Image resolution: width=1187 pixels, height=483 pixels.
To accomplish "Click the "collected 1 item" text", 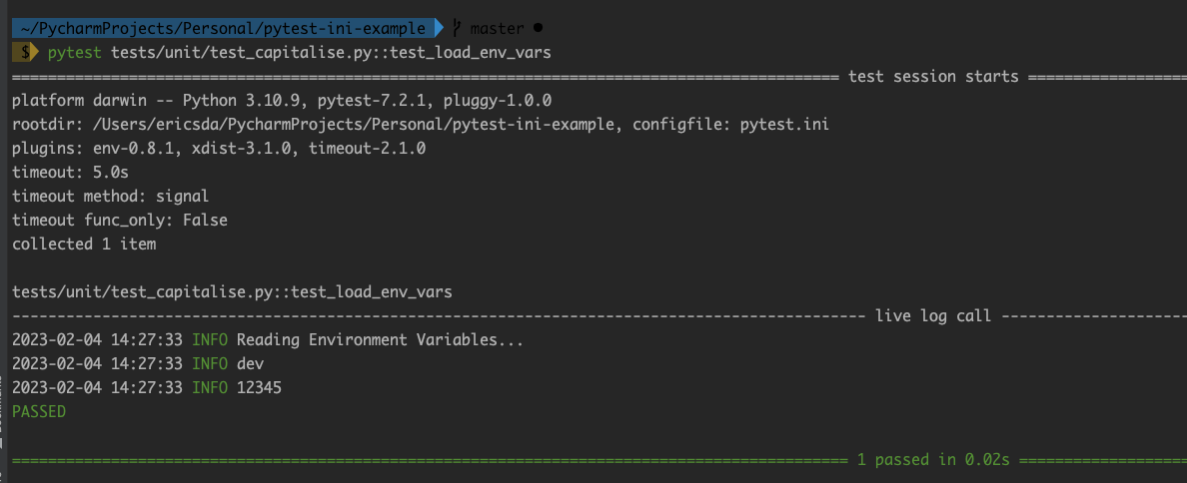I will pyautogui.click(x=84, y=243).
